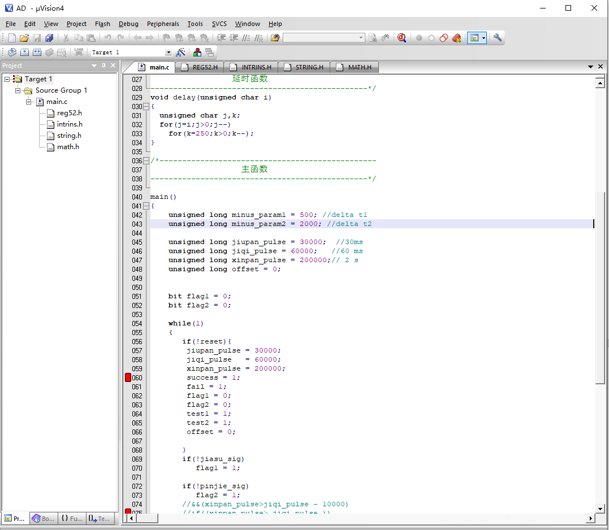Open the editor tabs list dropdown arrow

click(590, 67)
